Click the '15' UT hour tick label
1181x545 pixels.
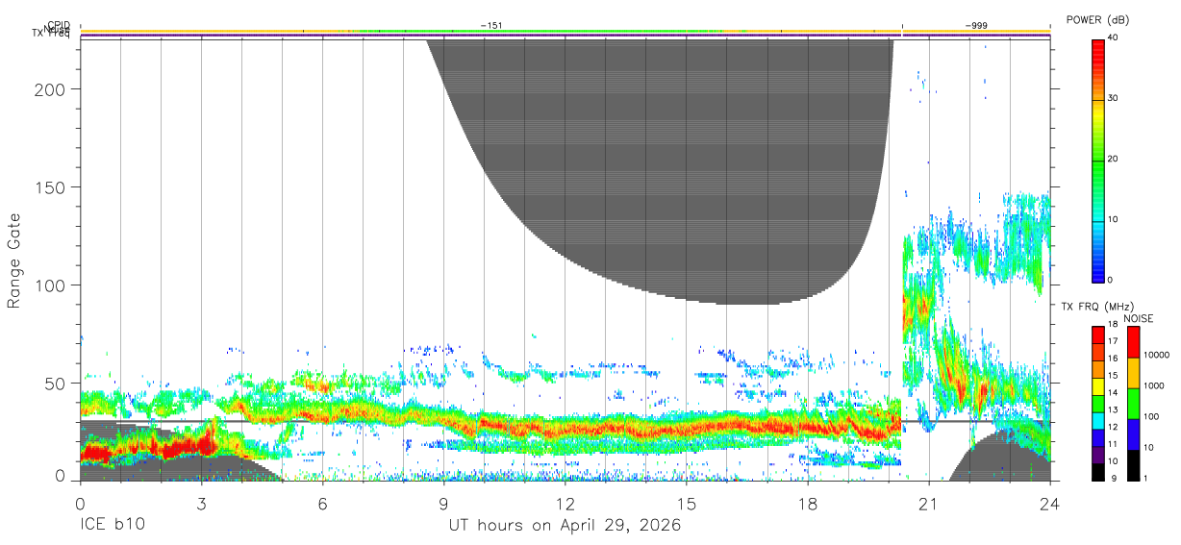click(x=686, y=504)
